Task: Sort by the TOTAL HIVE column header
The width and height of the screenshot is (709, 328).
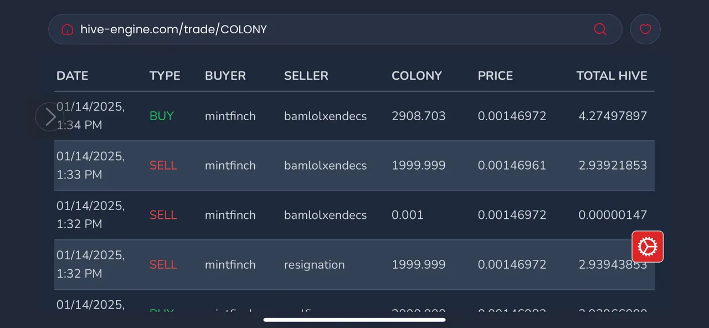Action: point(612,76)
